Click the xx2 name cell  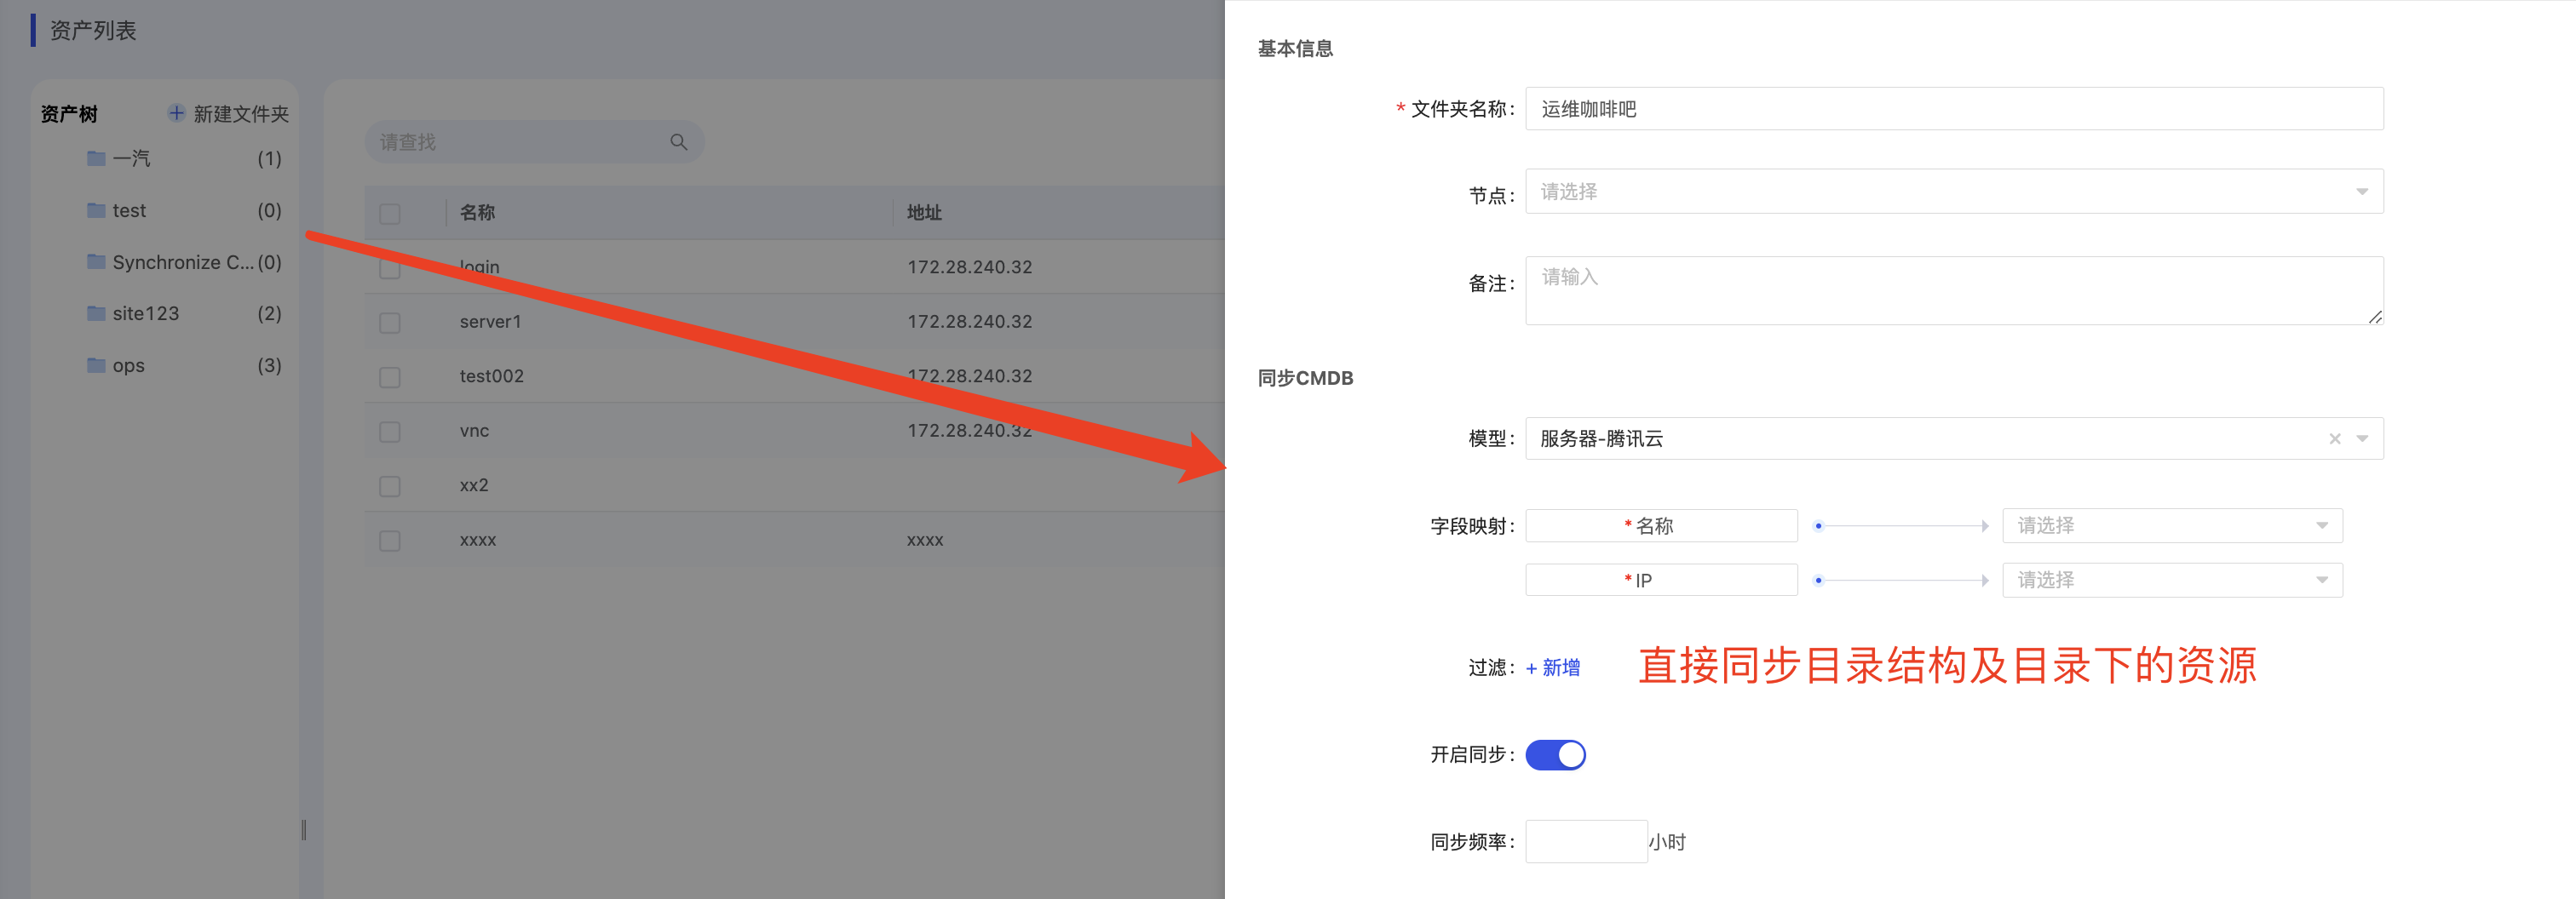474,485
